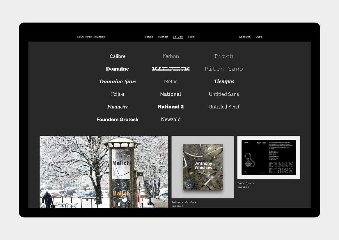The width and height of the screenshot is (339, 240).
Task: Filter by the Pitch typeface
Action: tap(224, 56)
